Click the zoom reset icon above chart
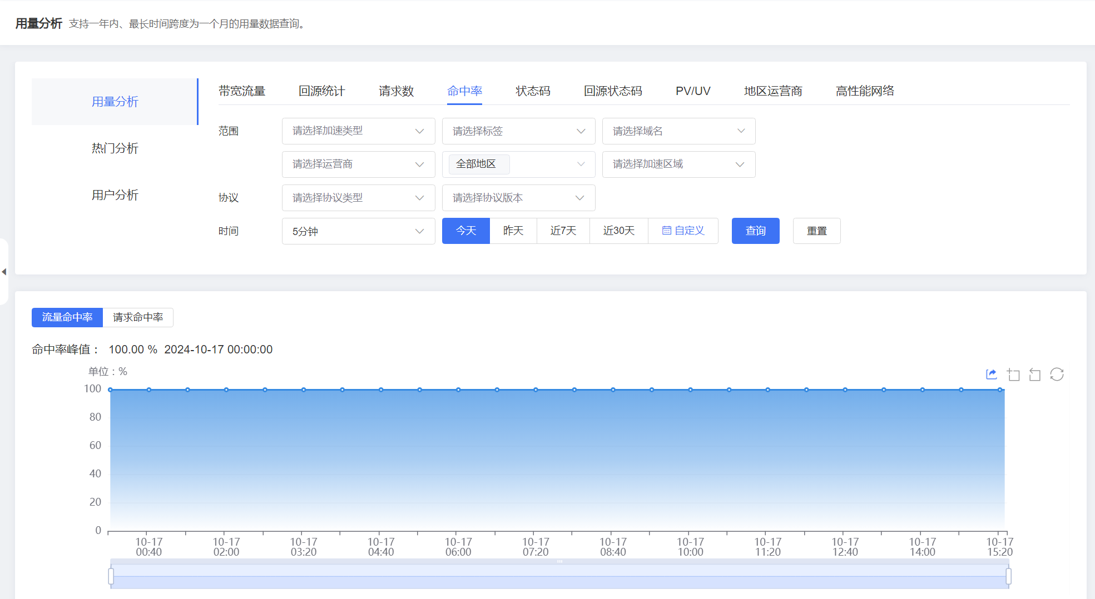Screen dimensions: 1095x599 (1035, 375)
